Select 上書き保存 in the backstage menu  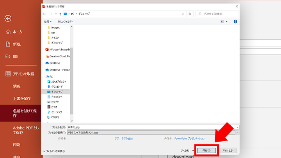point(21,98)
